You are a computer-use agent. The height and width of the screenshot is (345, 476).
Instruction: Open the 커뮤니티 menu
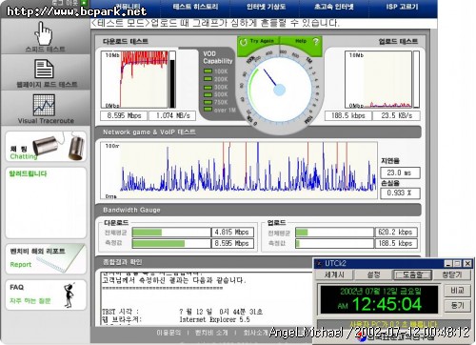click(x=127, y=7)
